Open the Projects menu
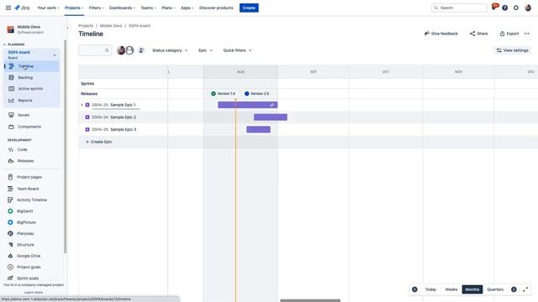 [74, 8]
